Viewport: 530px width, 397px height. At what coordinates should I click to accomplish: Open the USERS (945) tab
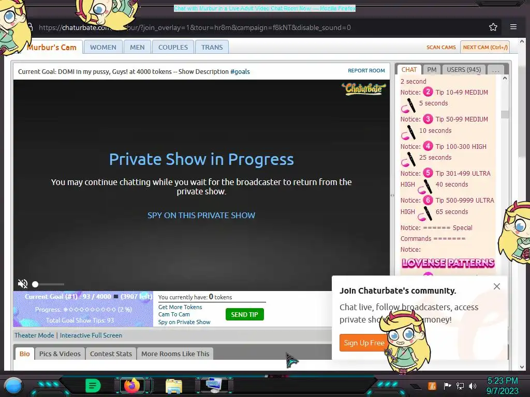(x=464, y=70)
